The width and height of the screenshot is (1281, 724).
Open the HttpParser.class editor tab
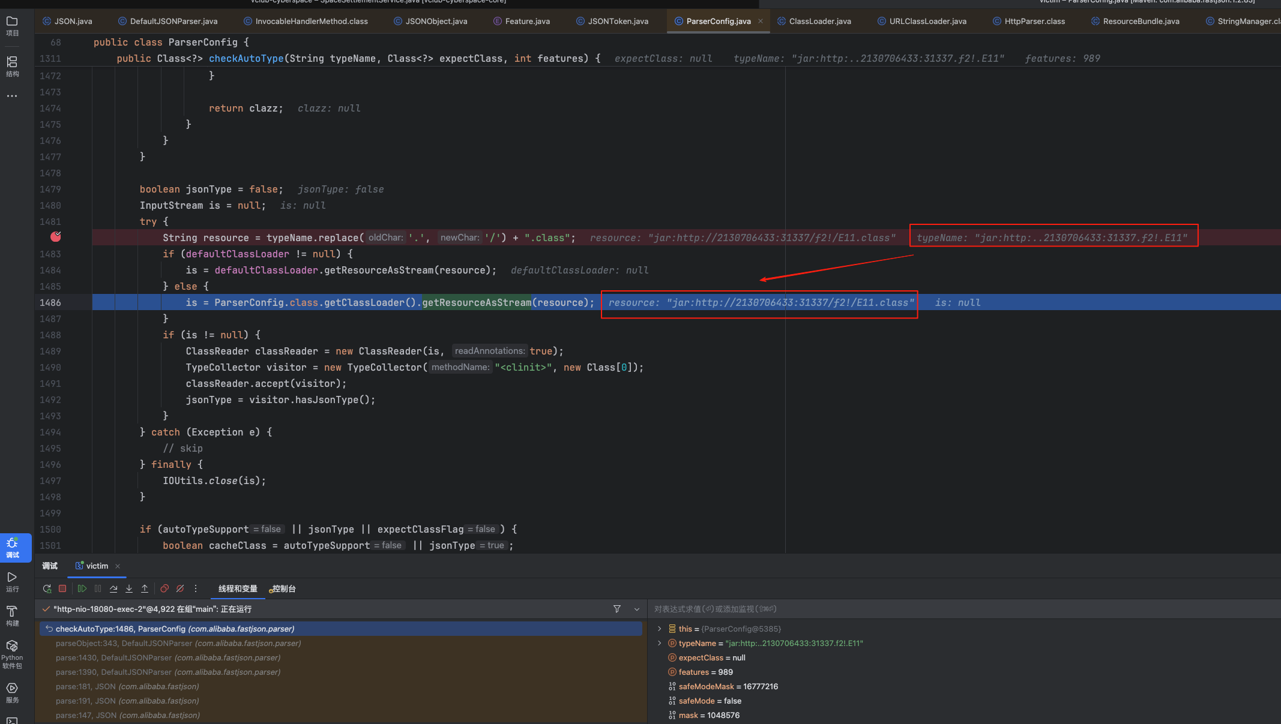click(1028, 21)
